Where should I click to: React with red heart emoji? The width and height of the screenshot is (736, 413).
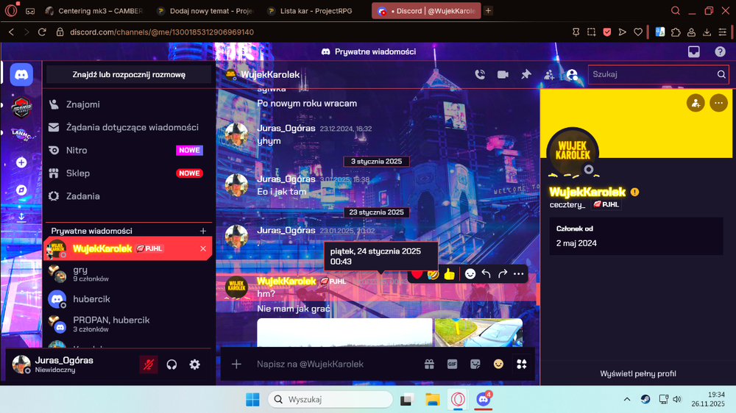point(417,274)
